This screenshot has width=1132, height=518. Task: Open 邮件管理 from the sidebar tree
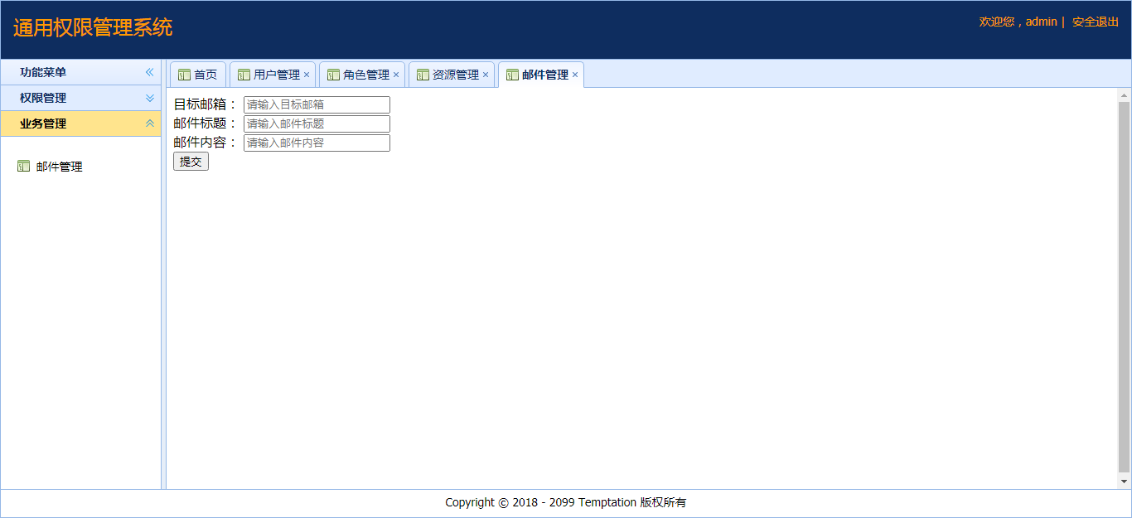(x=59, y=167)
